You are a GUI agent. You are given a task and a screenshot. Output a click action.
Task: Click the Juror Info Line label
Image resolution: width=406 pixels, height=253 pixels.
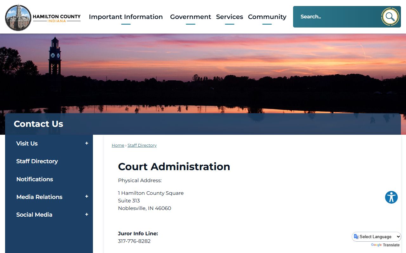(138, 234)
